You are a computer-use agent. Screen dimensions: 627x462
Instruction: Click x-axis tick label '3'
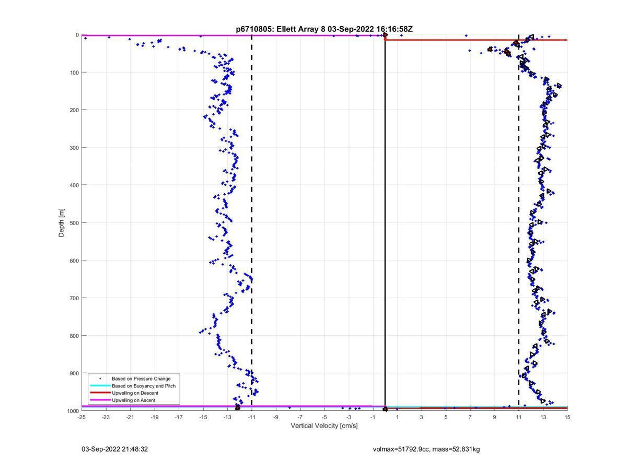(x=422, y=417)
